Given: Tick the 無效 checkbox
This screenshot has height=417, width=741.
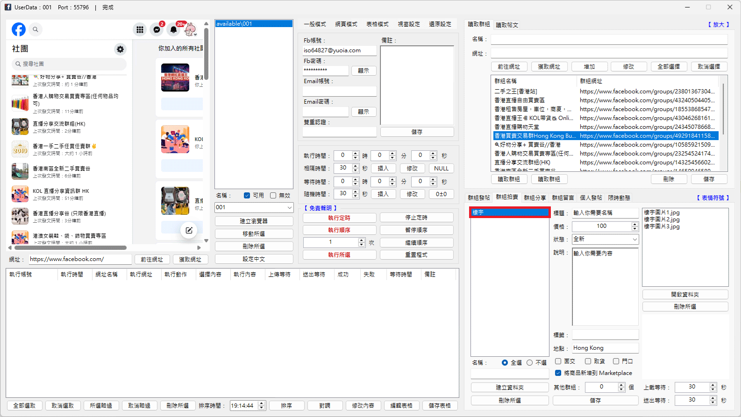Looking at the screenshot, I should (x=273, y=196).
